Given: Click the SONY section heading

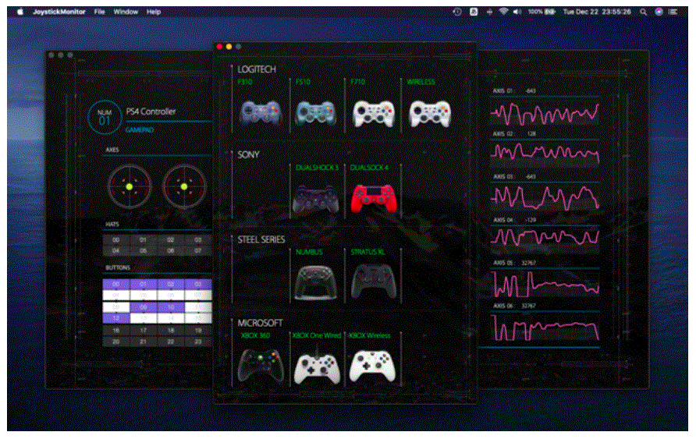Looking at the screenshot, I should [248, 154].
